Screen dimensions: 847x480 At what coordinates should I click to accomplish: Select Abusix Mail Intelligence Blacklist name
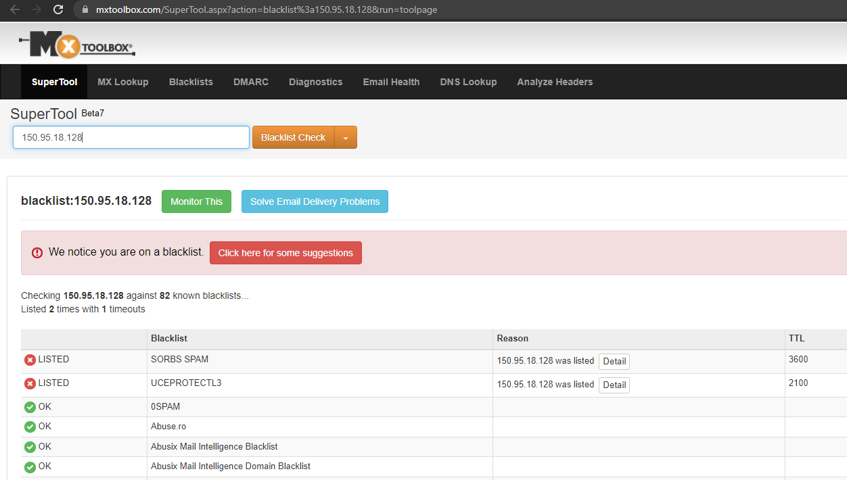pos(214,446)
